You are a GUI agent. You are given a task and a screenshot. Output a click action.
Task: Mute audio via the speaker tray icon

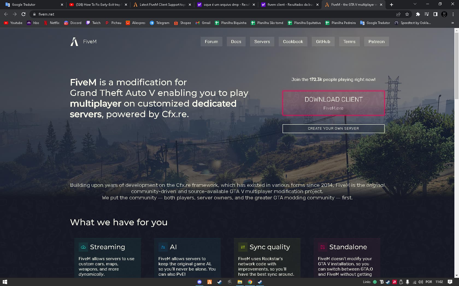[x=421, y=282]
